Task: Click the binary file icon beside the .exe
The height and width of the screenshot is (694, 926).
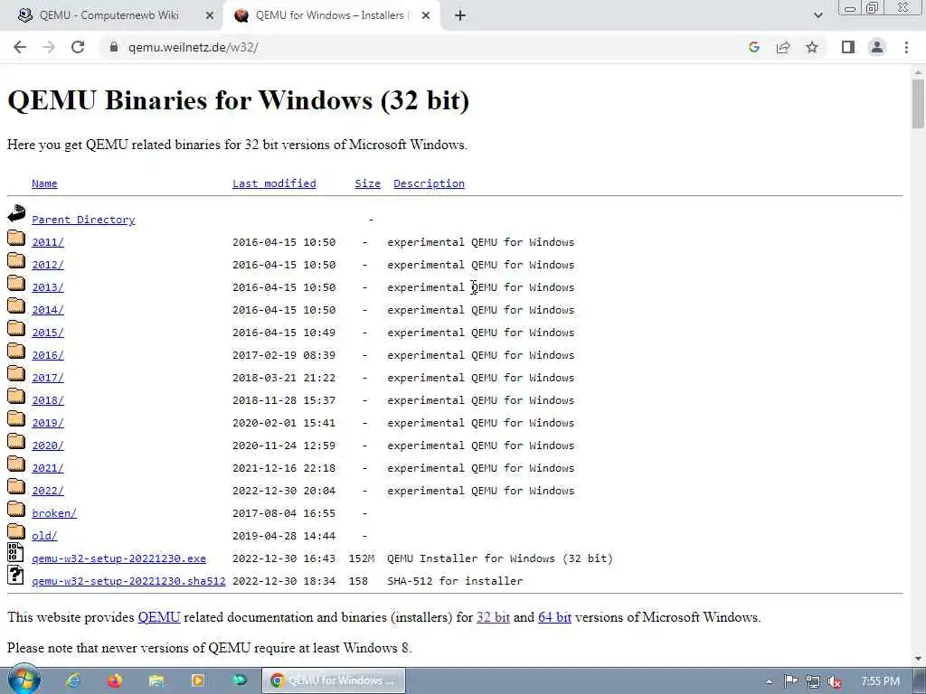Action: (x=15, y=552)
